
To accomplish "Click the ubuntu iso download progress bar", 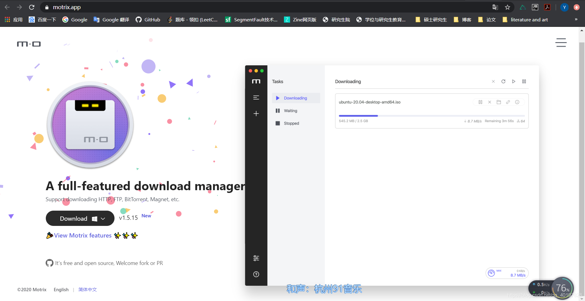I will [432, 116].
